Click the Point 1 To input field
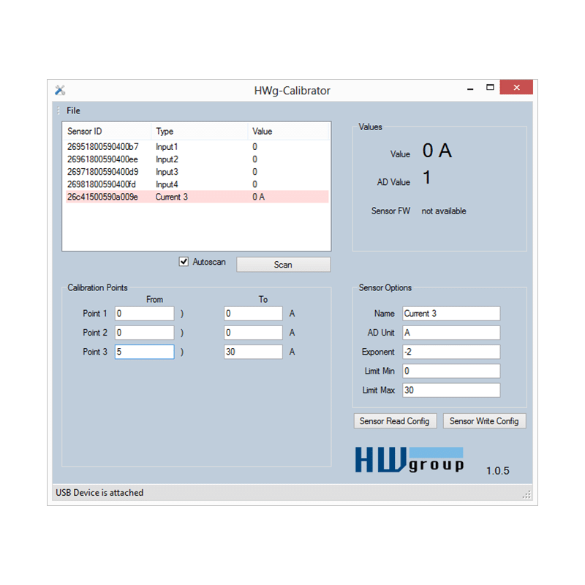 253,314
